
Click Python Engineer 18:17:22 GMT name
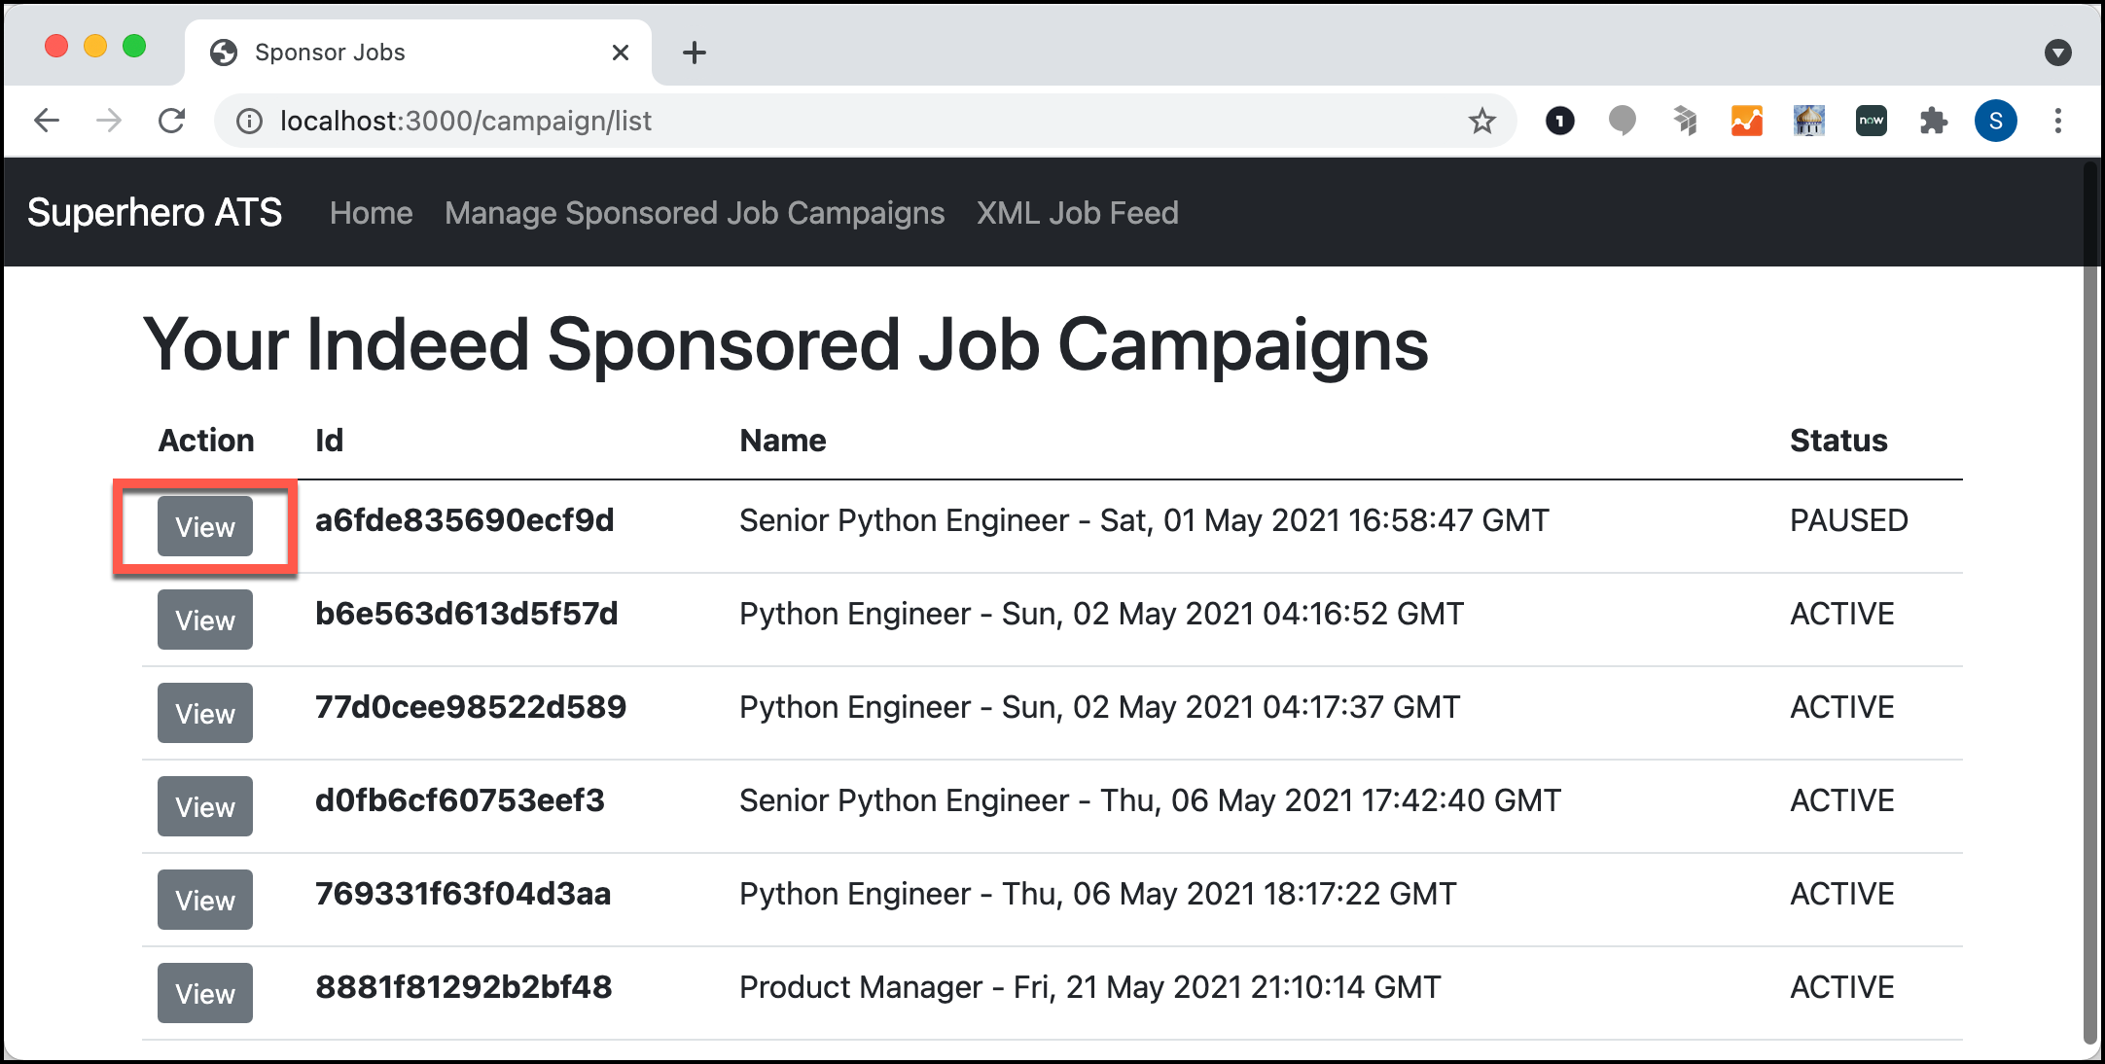pyautogui.click(x=1098, y=894)
